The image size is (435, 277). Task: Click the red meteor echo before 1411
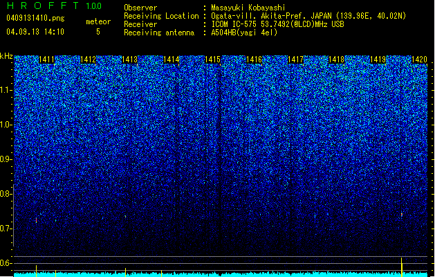click(36, 220)
